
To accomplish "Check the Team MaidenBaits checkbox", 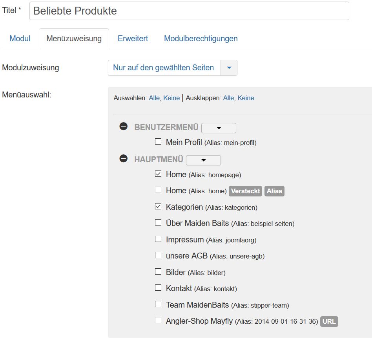I will (158, 304).
